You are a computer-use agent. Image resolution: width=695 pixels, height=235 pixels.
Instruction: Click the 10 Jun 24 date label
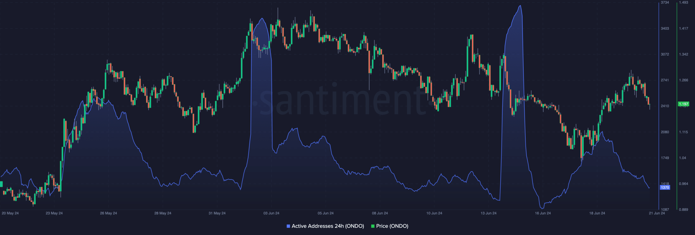(434, 213)
